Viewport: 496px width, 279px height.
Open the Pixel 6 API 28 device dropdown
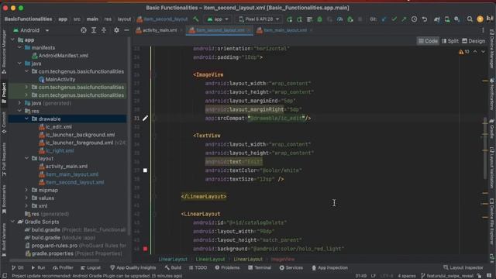click(x=259, y=19)
